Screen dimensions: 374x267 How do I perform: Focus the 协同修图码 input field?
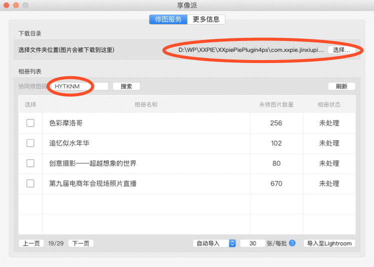coord(80,86)
